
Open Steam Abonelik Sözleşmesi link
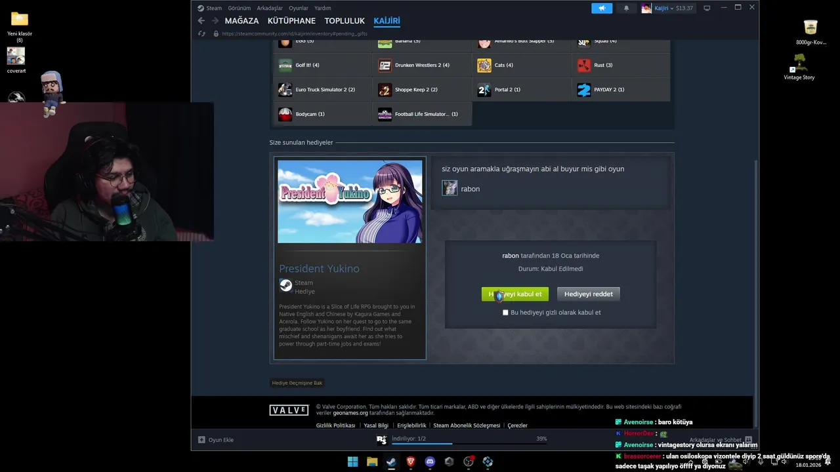[x=467, y=425]
